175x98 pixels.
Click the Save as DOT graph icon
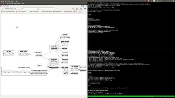pos(73,9)
